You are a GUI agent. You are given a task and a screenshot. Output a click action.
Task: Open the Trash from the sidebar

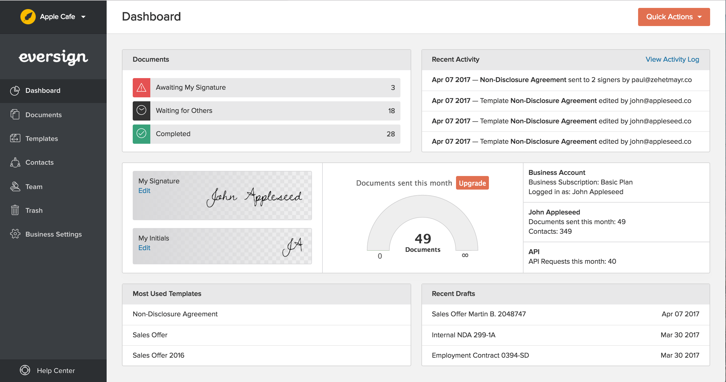click(x=34, y=210)
